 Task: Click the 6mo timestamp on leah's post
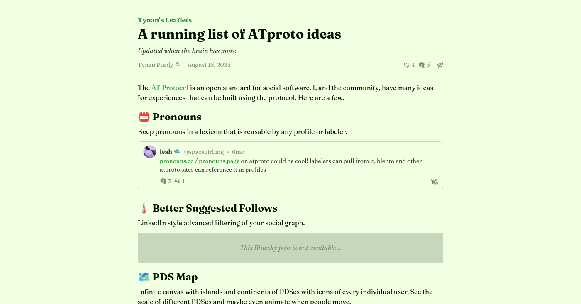coord(238,152)
